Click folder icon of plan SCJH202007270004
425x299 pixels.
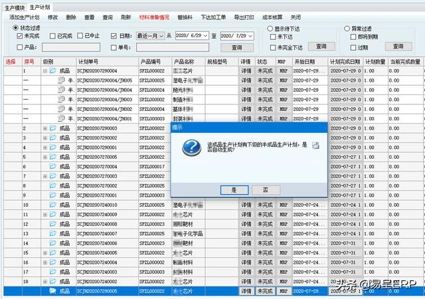coord(52,166)
